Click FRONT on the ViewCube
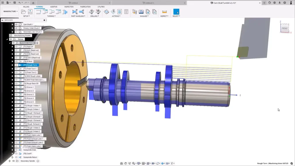Screen dimensions: 295x166 pyautogui.click(x=284, y=29)
